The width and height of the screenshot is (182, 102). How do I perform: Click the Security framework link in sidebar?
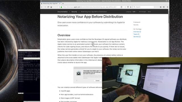[136, 25]
